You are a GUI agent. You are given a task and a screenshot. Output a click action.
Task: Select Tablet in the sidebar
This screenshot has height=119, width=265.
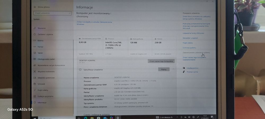click(40, 53)
